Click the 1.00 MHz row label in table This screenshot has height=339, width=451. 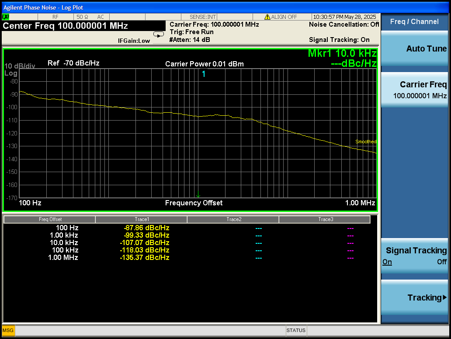click(x=63, y=258)
